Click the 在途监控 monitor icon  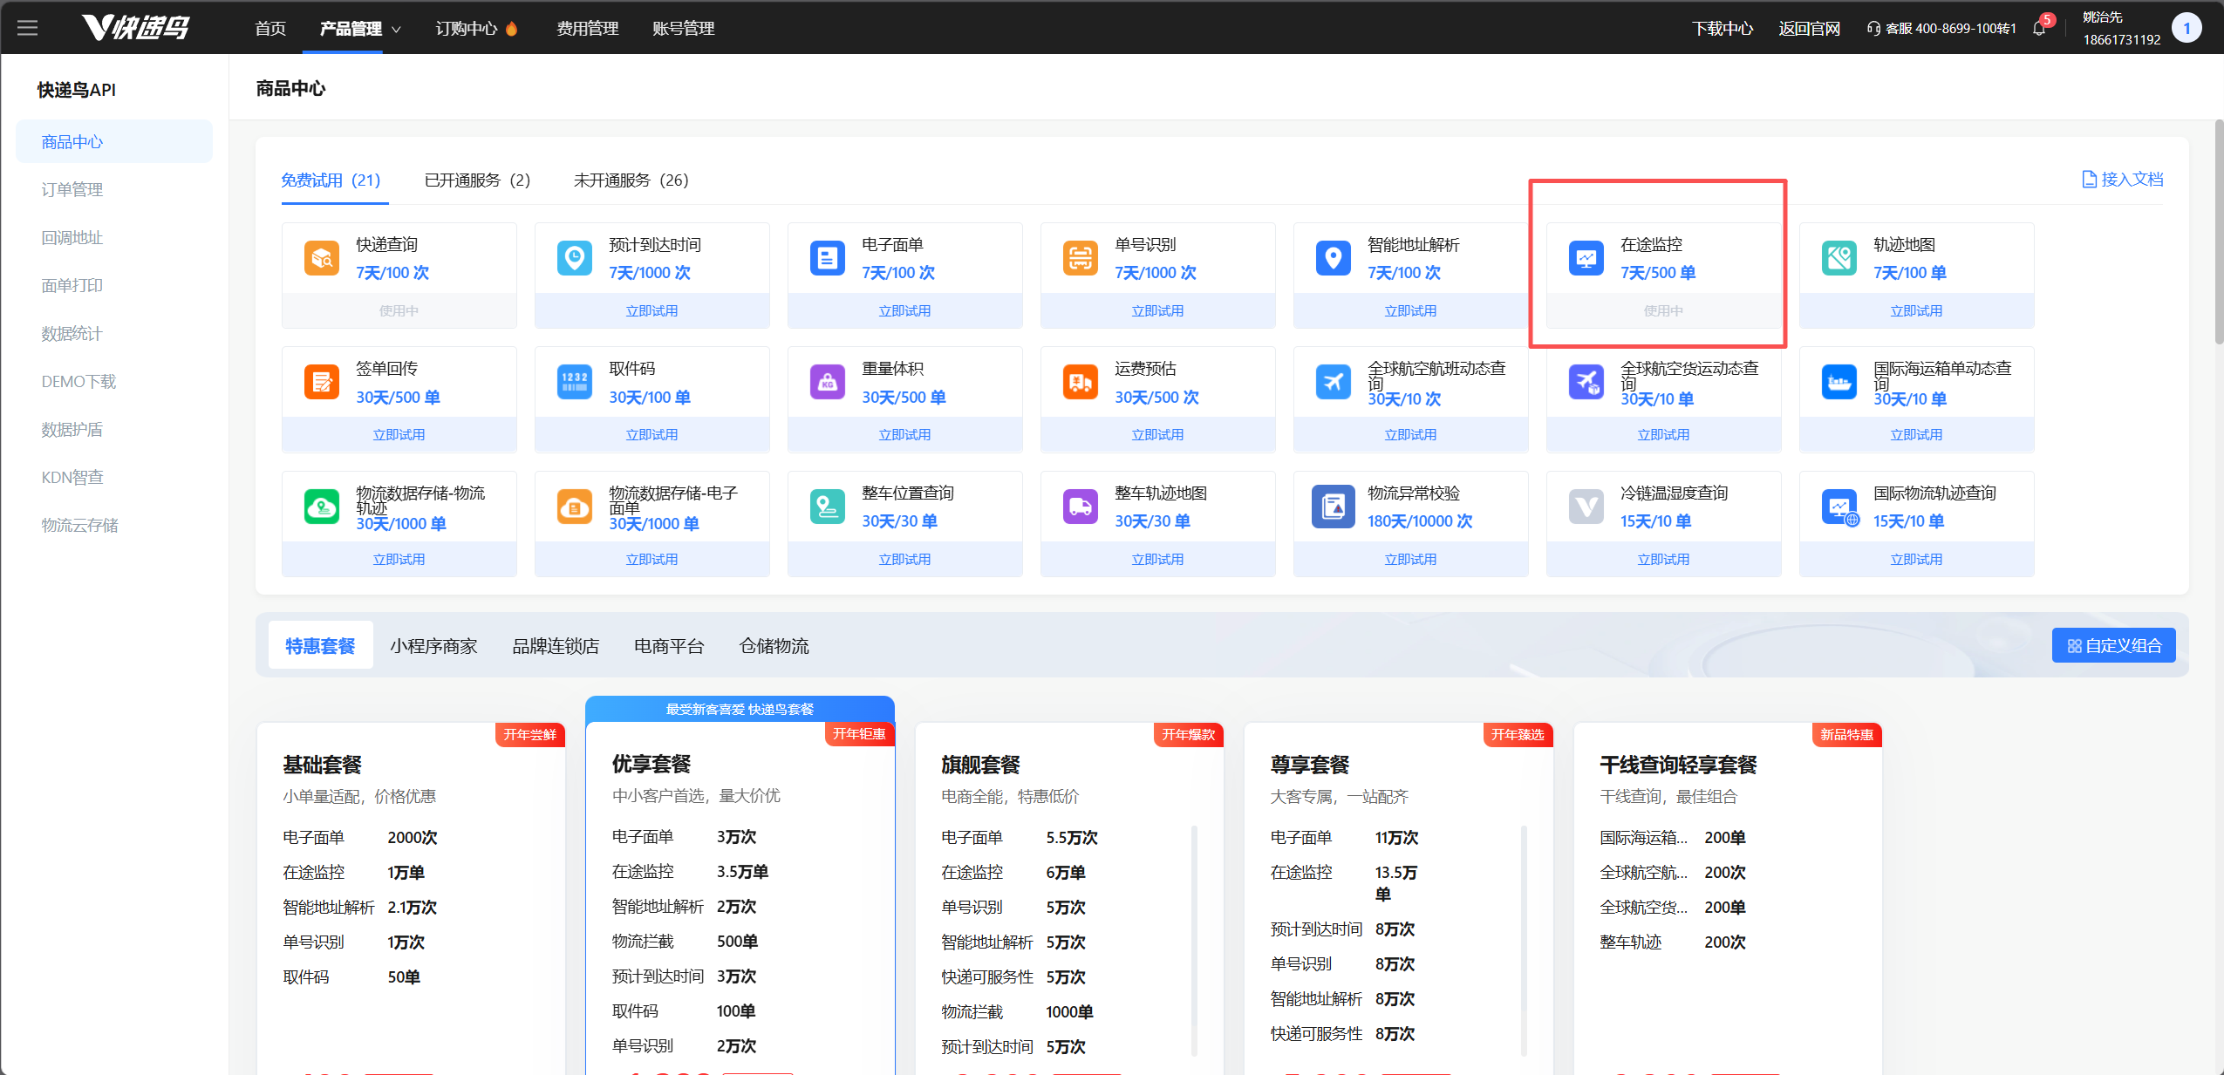click(1586, 258)
